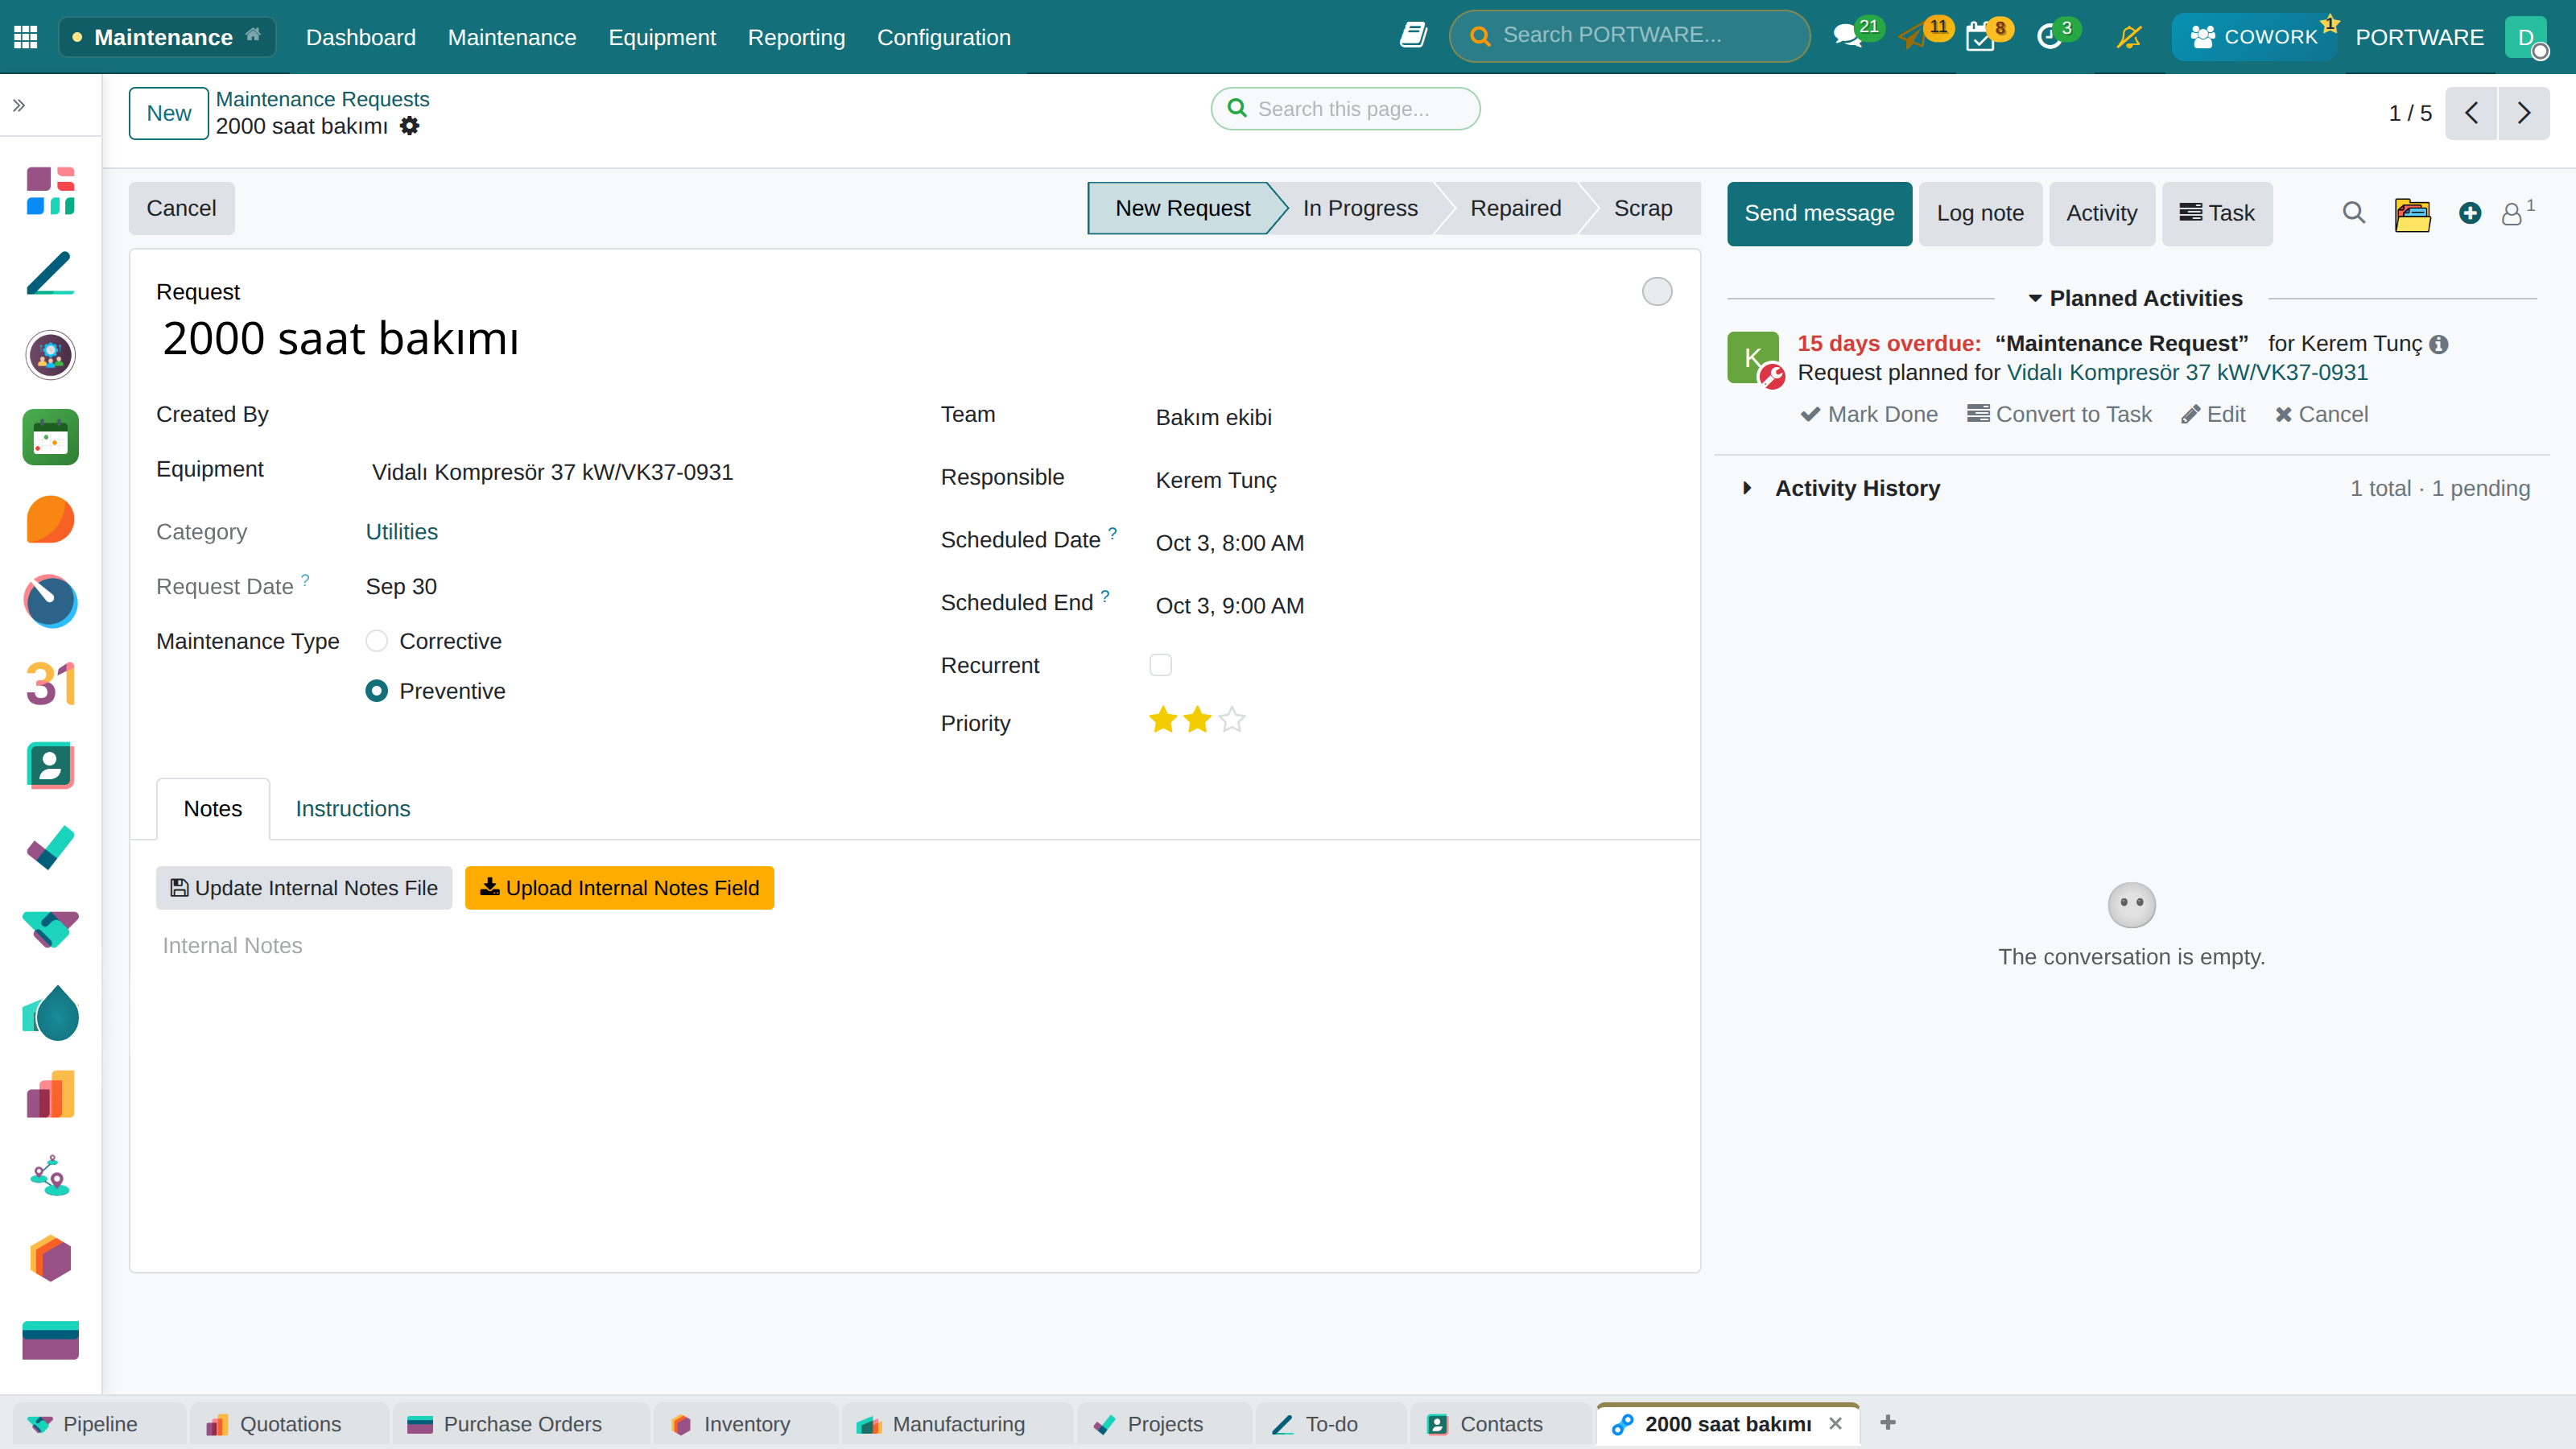Set status to Scrap stage
2576x1449 pixels.
click(1642, 208)
